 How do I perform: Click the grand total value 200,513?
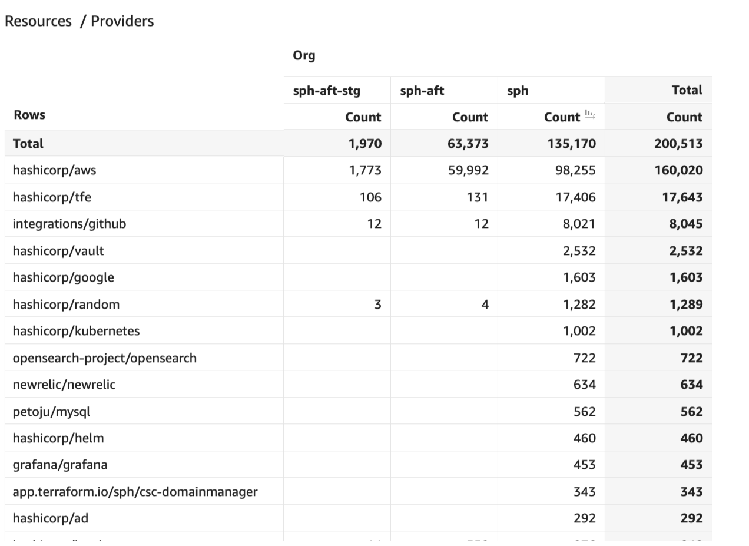(678, 144)
